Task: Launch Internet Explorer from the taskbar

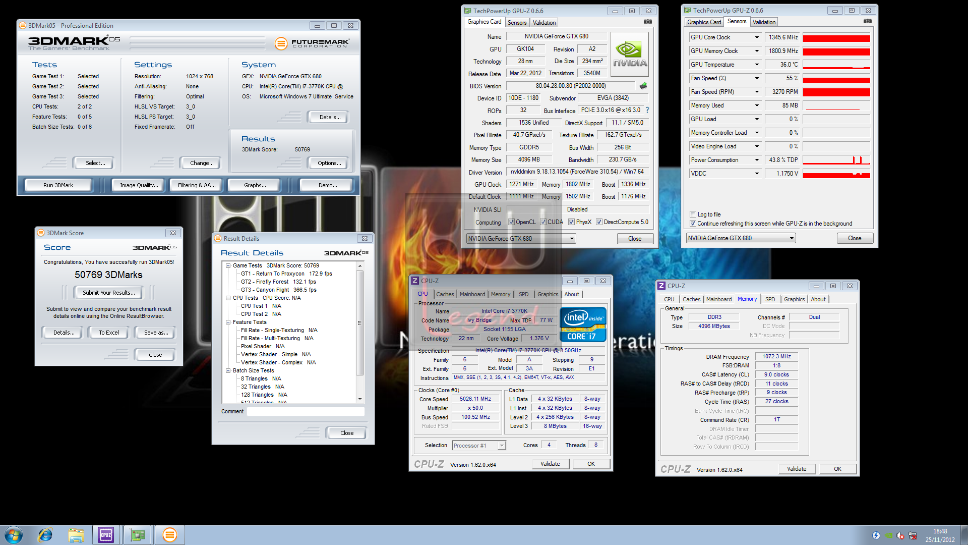Action: (x=45, y=535)
